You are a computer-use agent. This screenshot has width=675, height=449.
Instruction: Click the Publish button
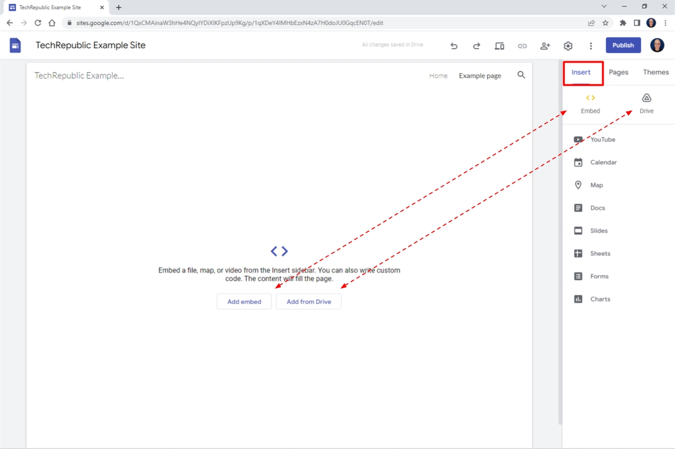coord(623,46)
